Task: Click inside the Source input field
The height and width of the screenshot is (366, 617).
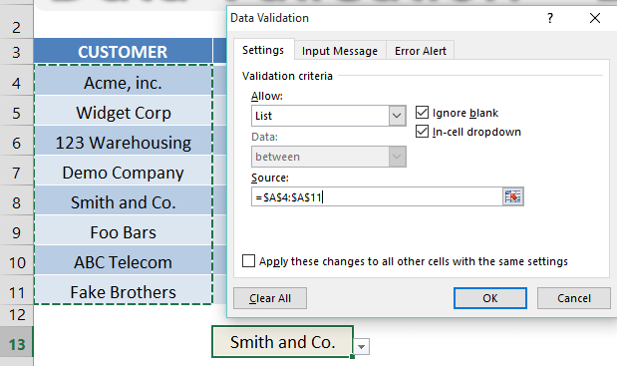Action: click(x=377, y=196)
